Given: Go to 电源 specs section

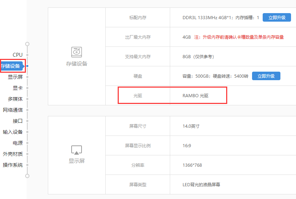Looking at the screenshot, I should 18,143.
